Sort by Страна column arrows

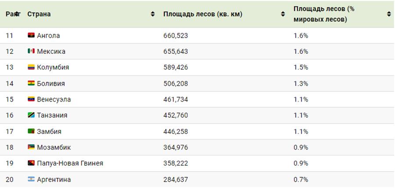click(153, 14)
